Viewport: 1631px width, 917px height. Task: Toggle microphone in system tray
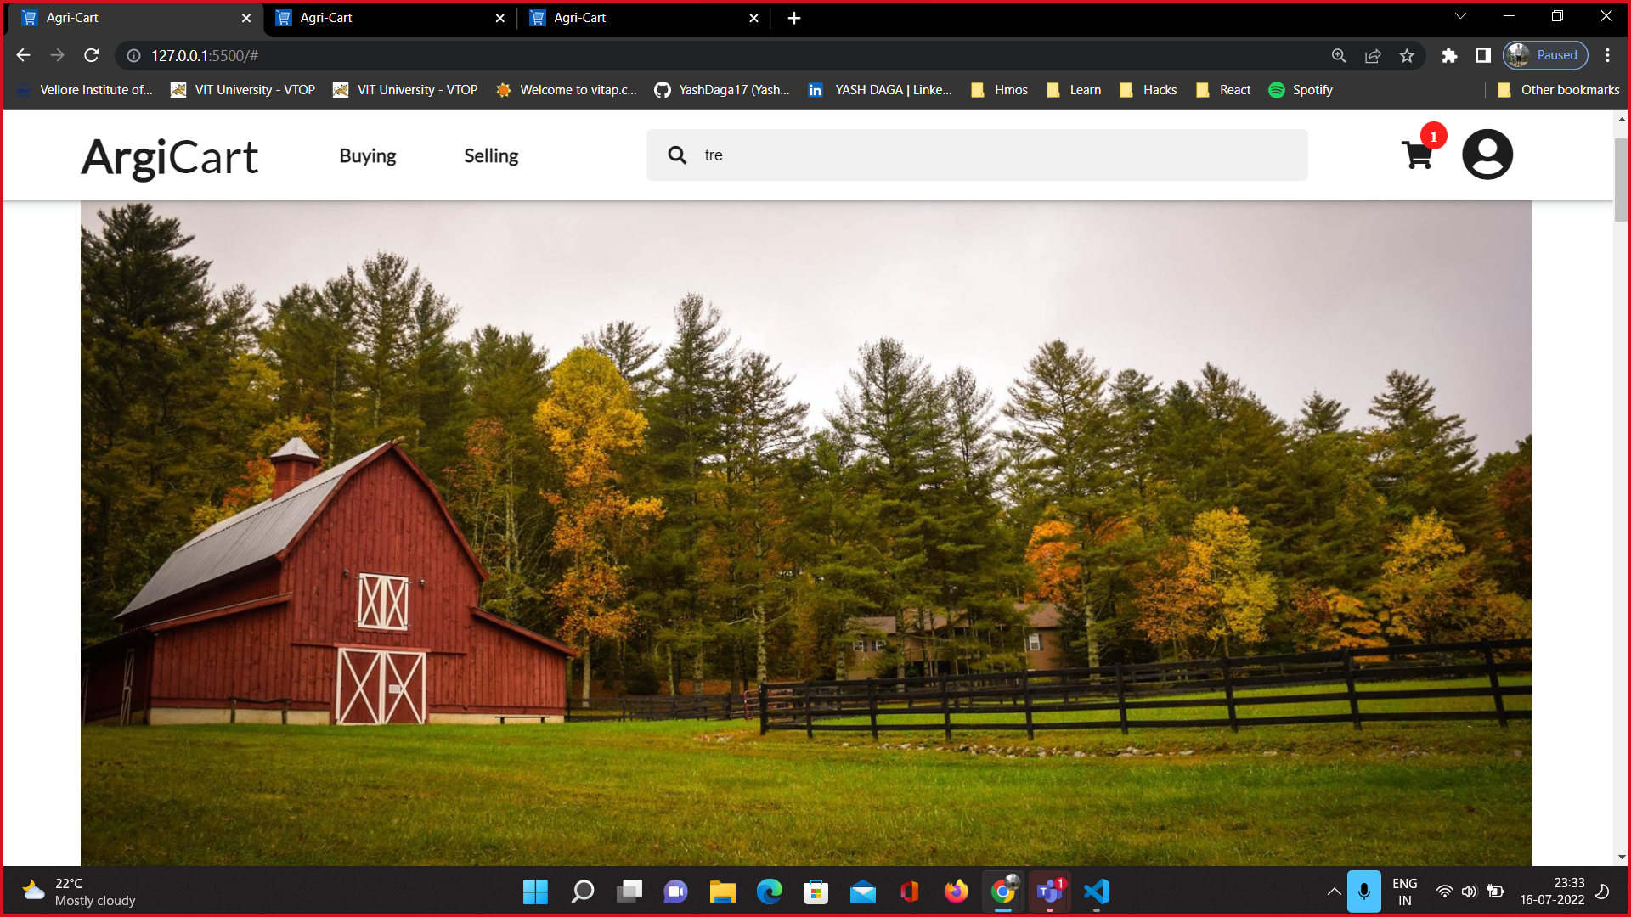pyautogui.click(x=1363, y=892)
